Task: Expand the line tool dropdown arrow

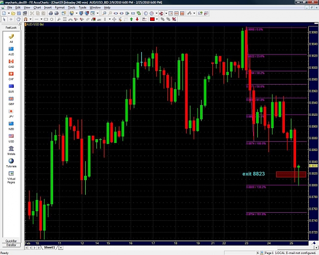Action: coord(41,19)
